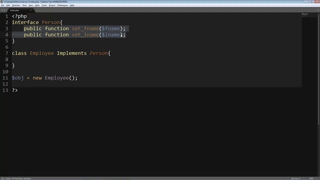The image size is (320, 180).
Task: Click italic 'Person' on line 7
Action: (x=99, y=53)
